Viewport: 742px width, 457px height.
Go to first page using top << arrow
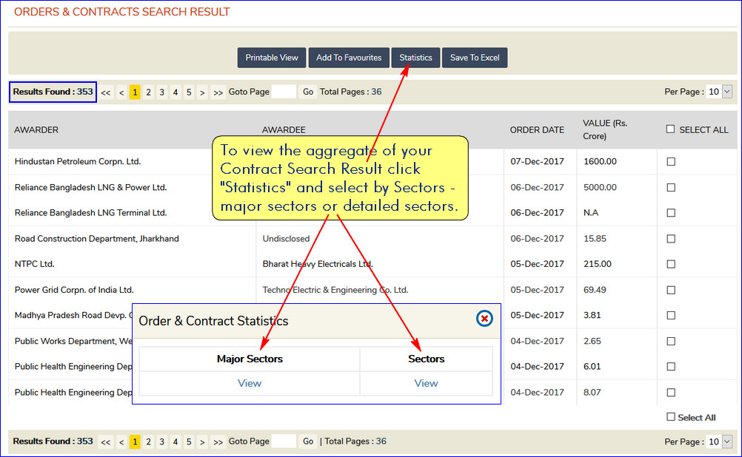point(106,92)
